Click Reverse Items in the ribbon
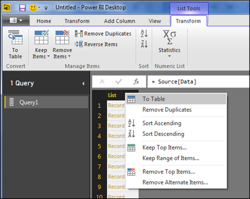Viewport: 250px width, 199px height. tap(96, 44)
